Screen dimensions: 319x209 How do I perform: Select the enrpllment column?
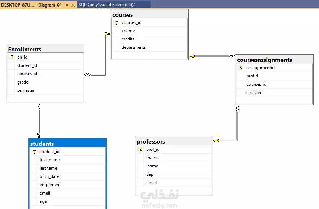(67, 185)
